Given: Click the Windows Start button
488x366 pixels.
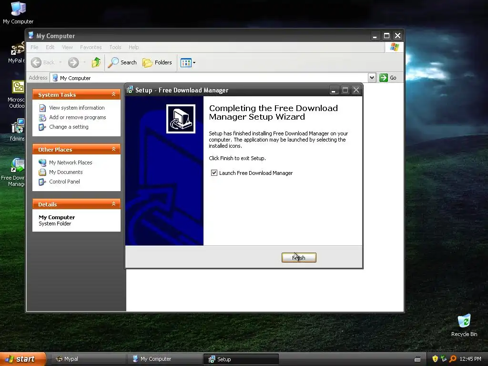Looking at the screenshot, I should point(23,359).
